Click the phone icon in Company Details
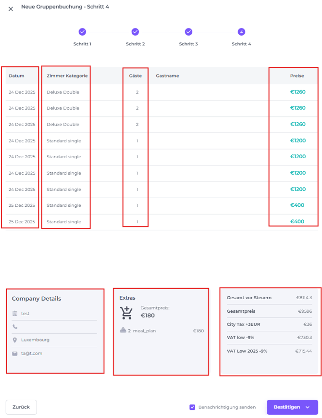Screen dimensions: 322x418 [15, 327]
